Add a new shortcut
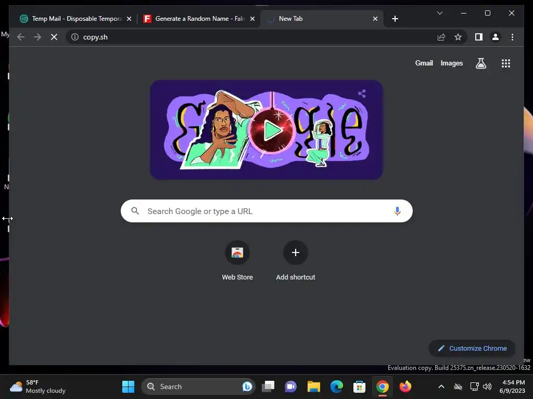Screen dimensions: 533x399 point(296,261)
